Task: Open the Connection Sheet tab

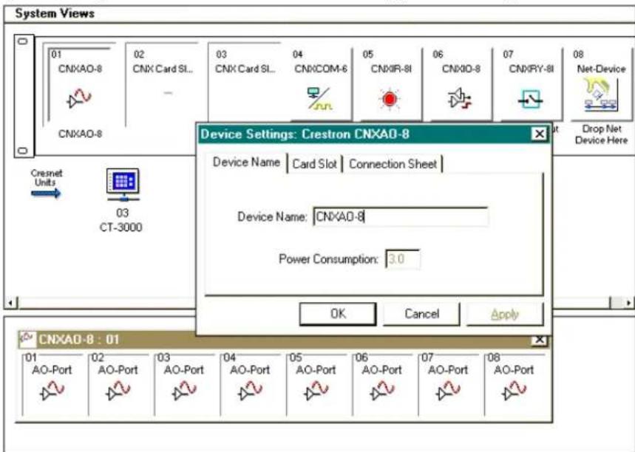Action: pos(393,164)
